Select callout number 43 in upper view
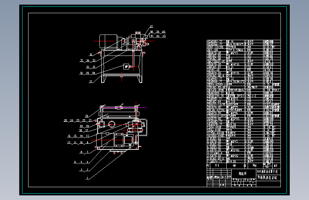Viewport: 309px width, 200px height. tap(164, 36)
